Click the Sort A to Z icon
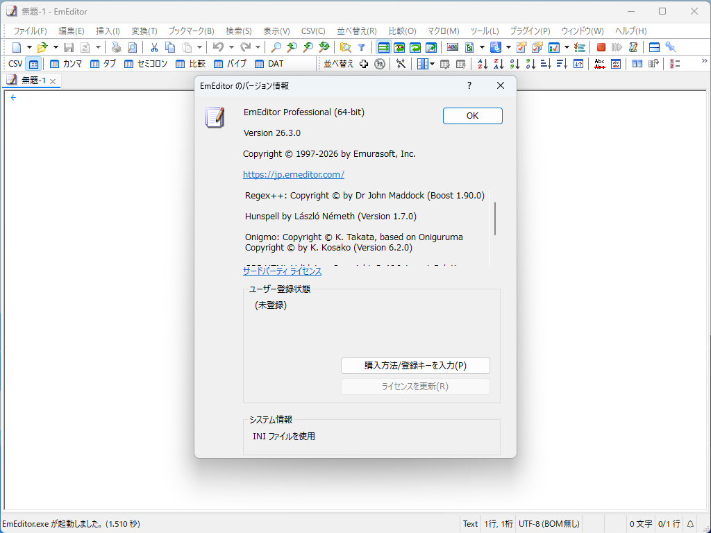This screenshot has height=533, width=711. [483, 64]
